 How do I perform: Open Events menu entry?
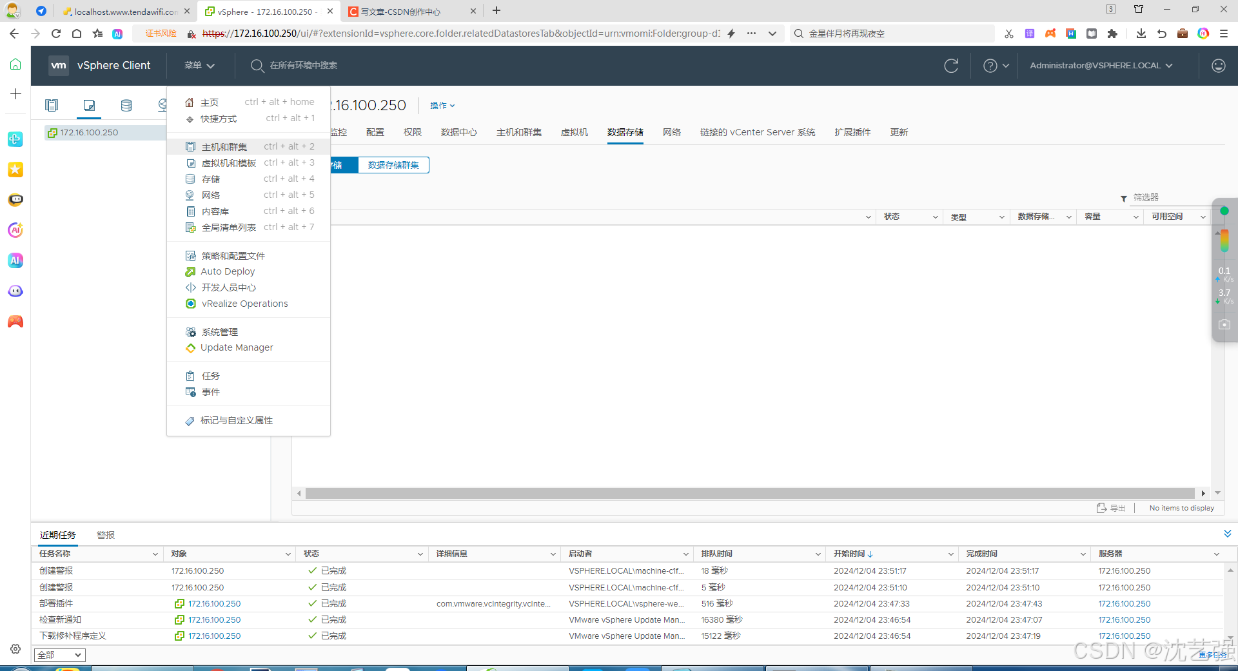click(248, 392)
